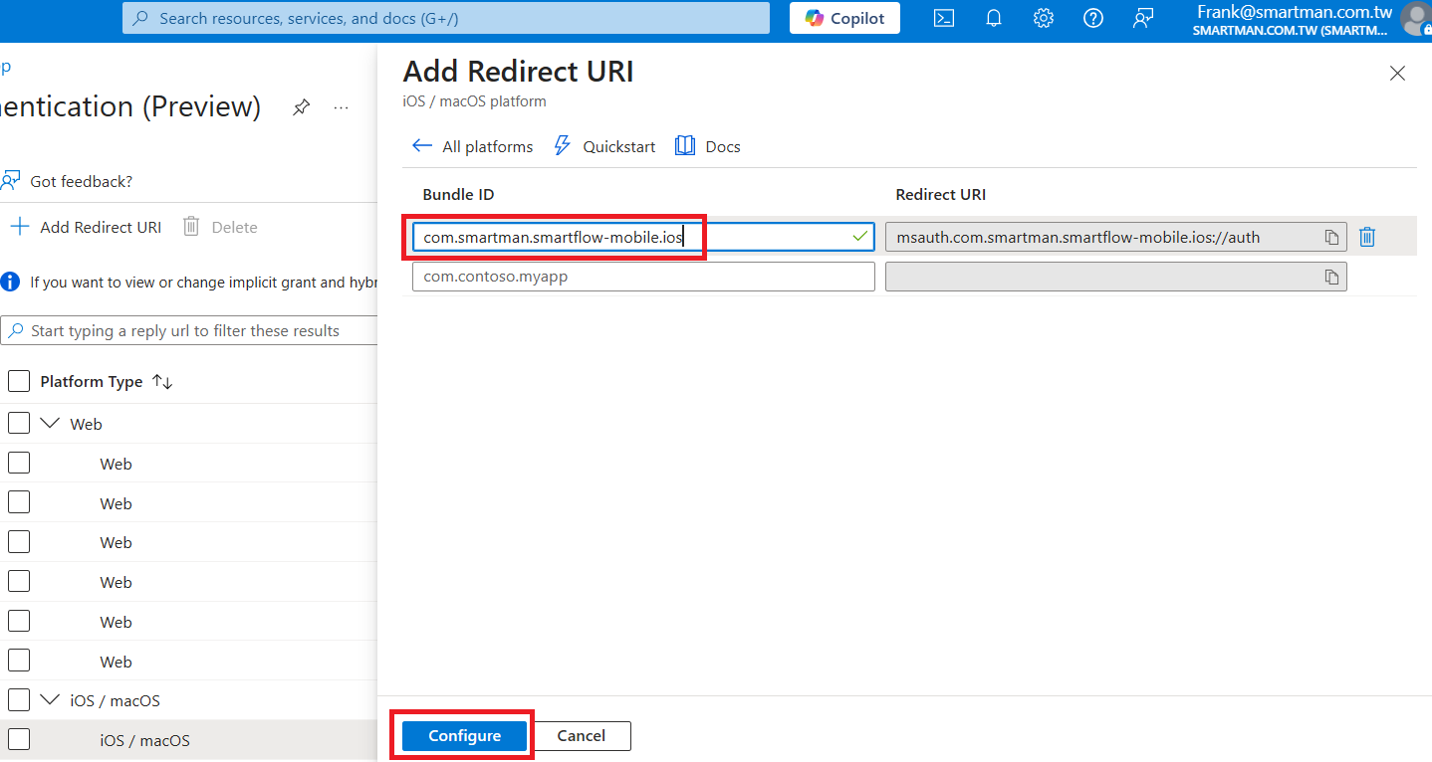
Task: Close the Add Redirect URI panel
Action: point(1397,74)
